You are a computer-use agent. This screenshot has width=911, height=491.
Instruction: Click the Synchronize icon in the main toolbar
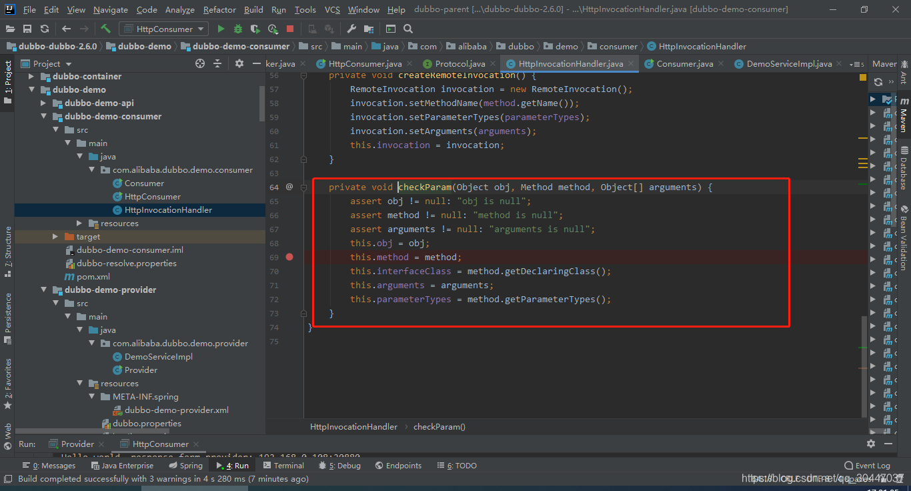tap(44, 29)
